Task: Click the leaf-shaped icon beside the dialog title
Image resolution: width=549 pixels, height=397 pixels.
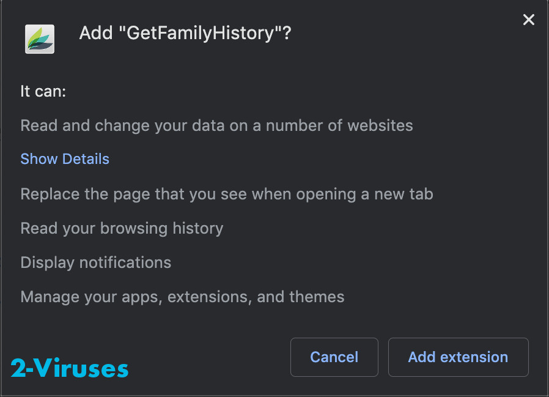Action: (39, 39)
